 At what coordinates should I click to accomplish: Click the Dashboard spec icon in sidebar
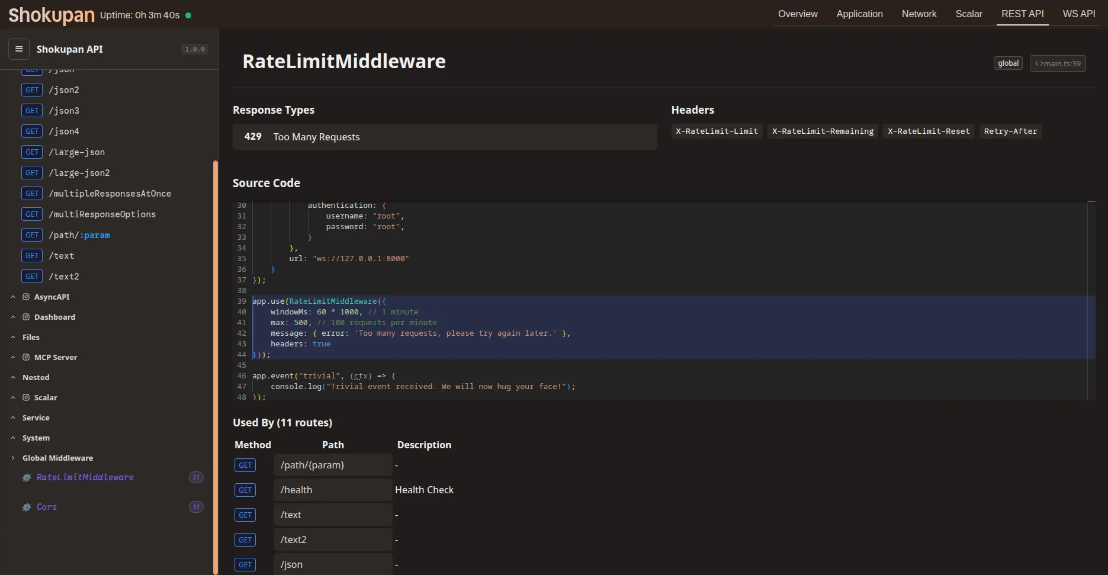click(x=25, y=317)
